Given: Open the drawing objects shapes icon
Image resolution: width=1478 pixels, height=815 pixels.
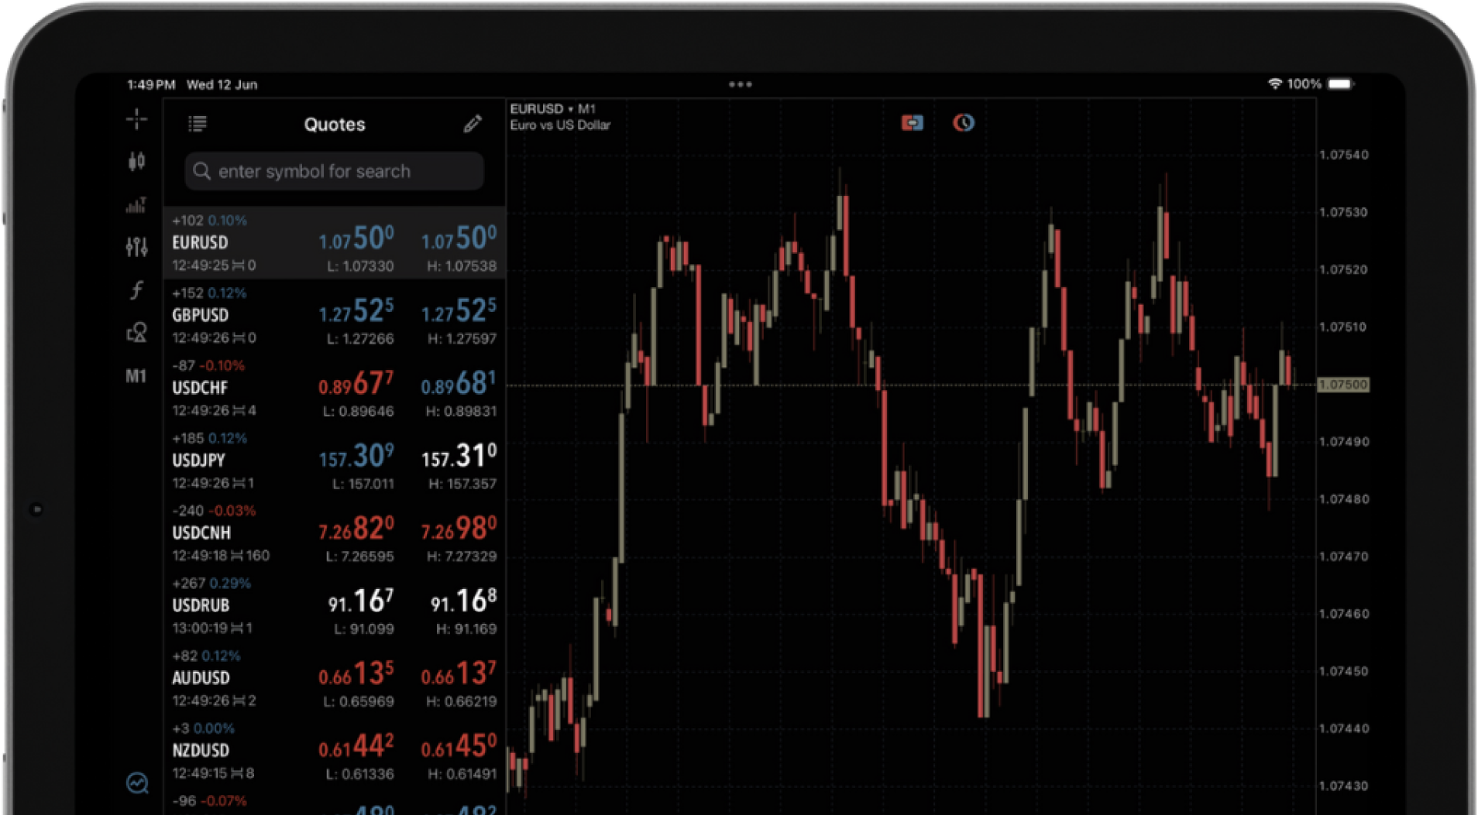Looking at the screenshot, I should [136, 333].
